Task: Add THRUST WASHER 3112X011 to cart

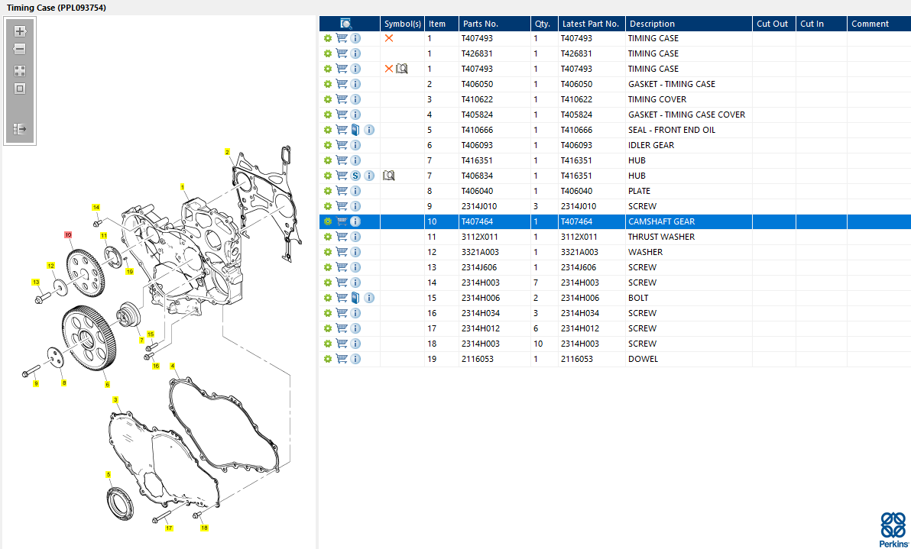Action: 342,237
